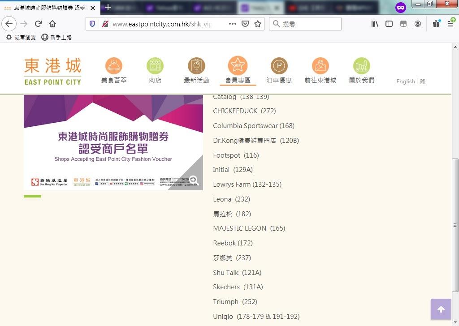Enlarge voucher image with magnifier icon

tap(194, 180)
